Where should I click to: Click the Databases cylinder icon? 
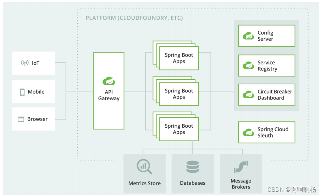tap(193, 166)
